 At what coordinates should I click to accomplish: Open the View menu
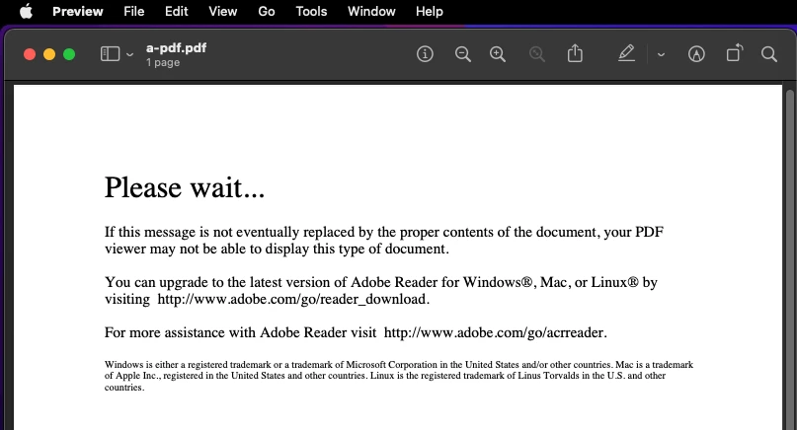click(222, 11)
